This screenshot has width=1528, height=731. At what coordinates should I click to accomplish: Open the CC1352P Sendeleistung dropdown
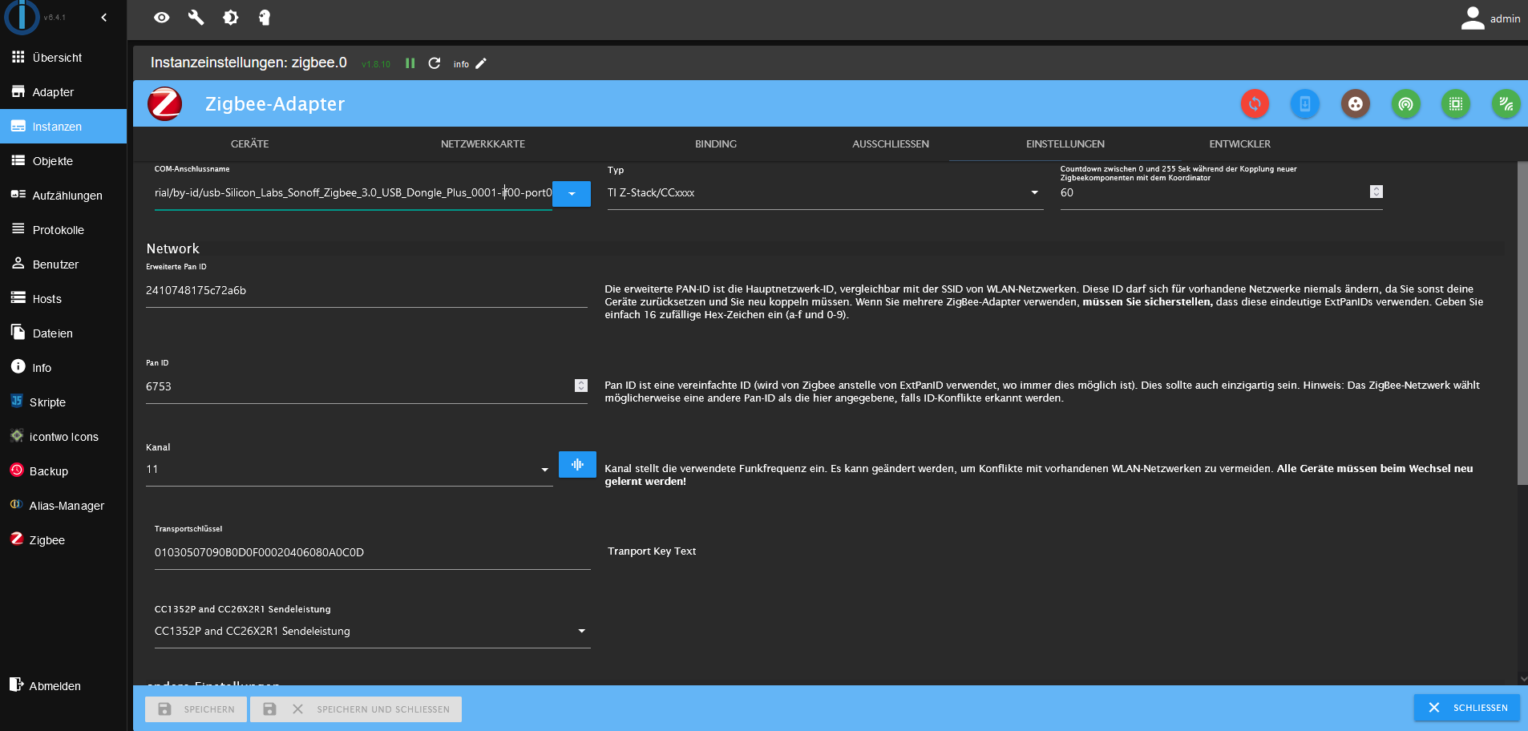[373, 632]
